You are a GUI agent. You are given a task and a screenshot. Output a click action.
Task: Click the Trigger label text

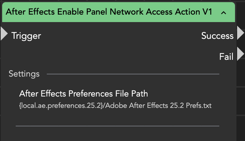pyautogui.click(x=26, y=36)
